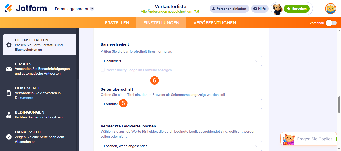Click the EIGENSCHAFTEN gear icon
The height and width of the screenshot is (151, 341).
pos(9,45)
